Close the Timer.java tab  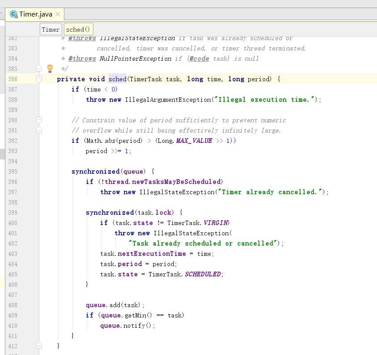(58, 14)
